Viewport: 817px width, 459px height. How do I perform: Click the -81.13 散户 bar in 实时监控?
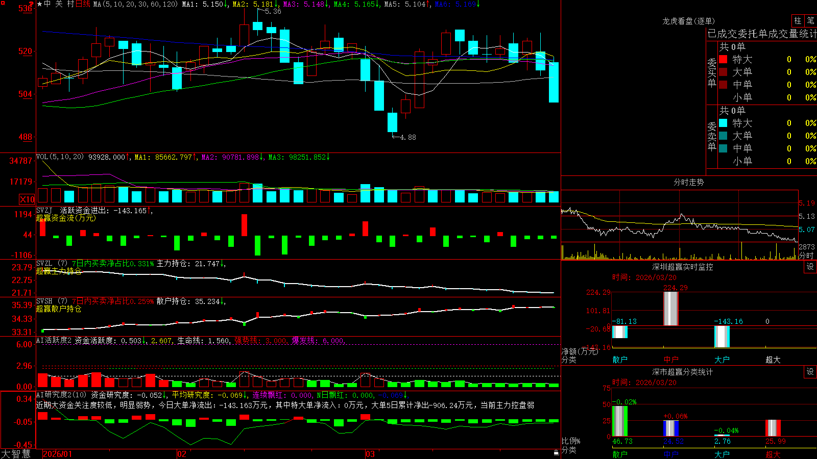coord(619,332)
